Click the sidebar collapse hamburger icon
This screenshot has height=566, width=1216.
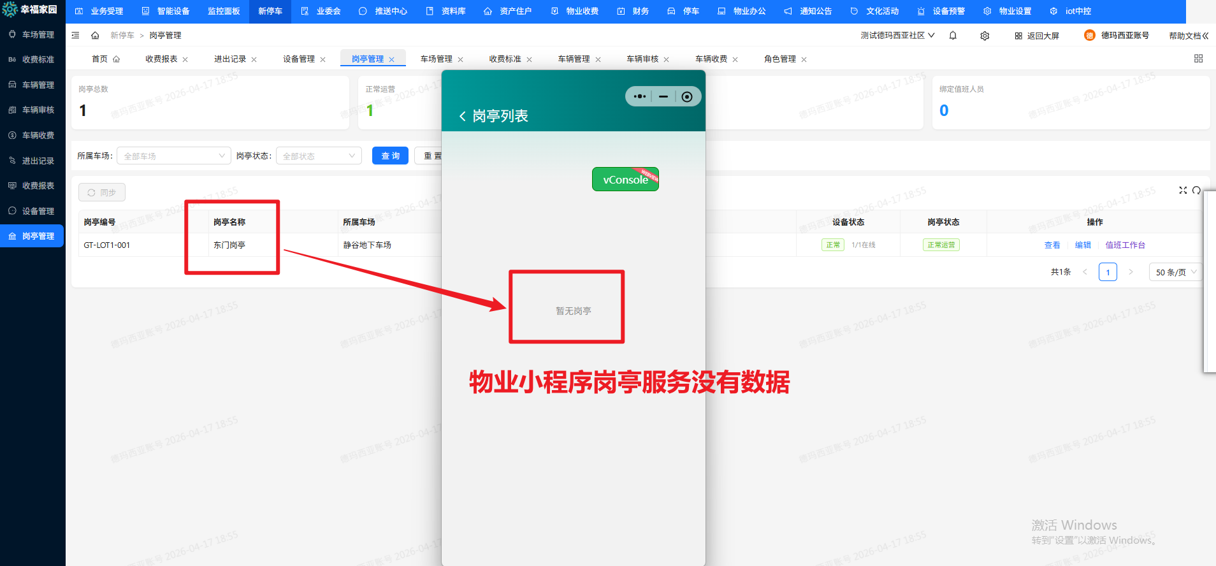pos(76,36)
